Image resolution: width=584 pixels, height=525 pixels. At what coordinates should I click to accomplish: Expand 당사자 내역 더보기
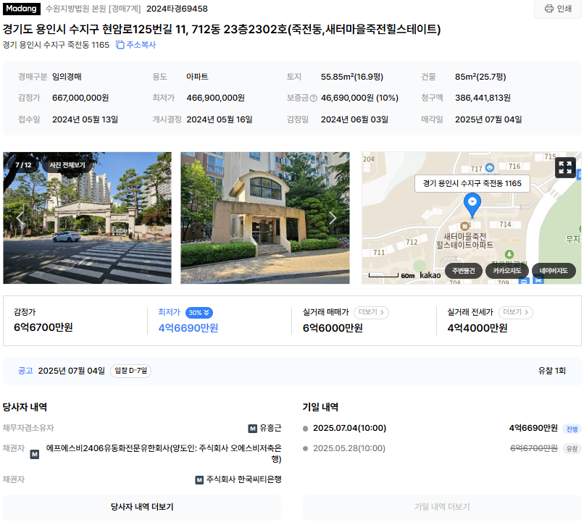(142, 507)
